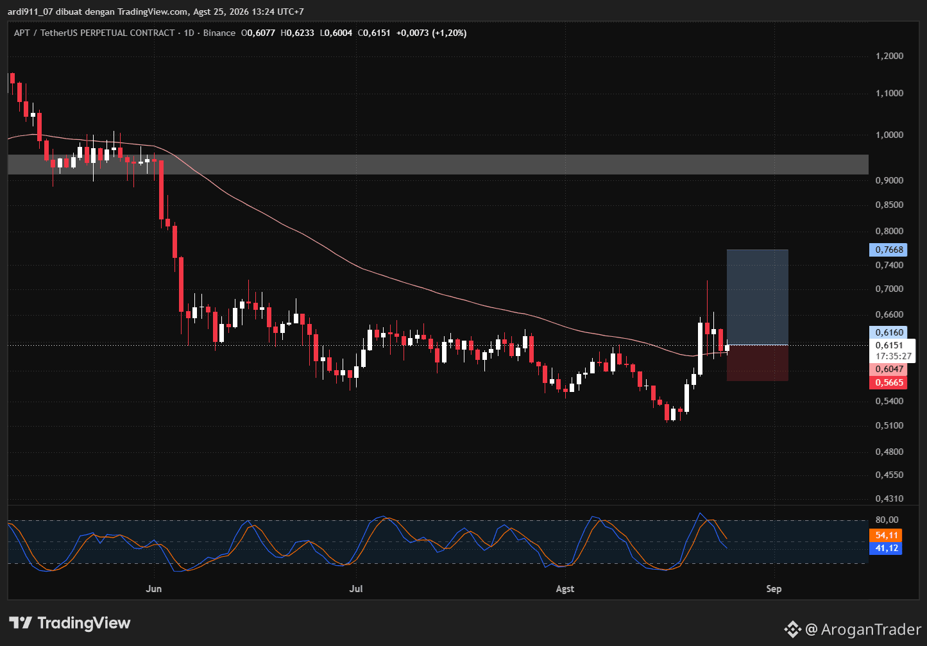Click the 0,8000 price axis label
The image size is (927, 646).
(889, 231)
